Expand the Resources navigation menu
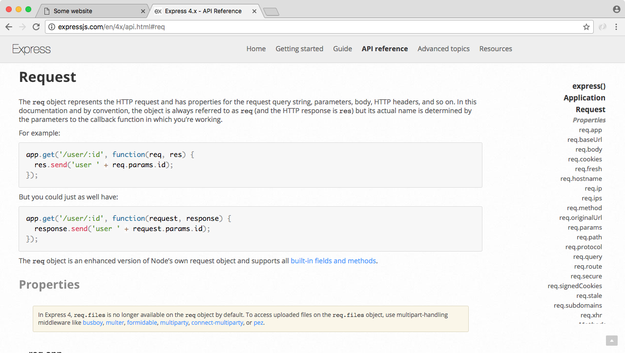Screen dimensions: 625x353 click(x=496, y=49)
